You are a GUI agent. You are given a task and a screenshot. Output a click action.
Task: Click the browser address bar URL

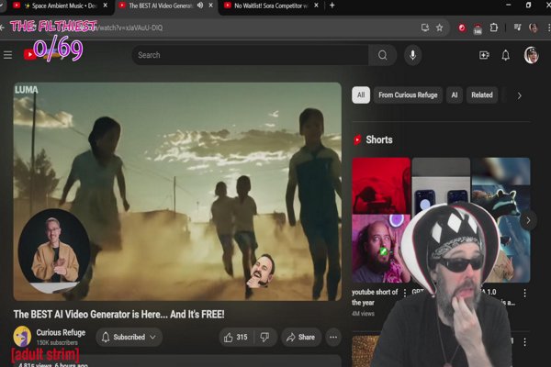pyautogui.click(x=130, y=28)
